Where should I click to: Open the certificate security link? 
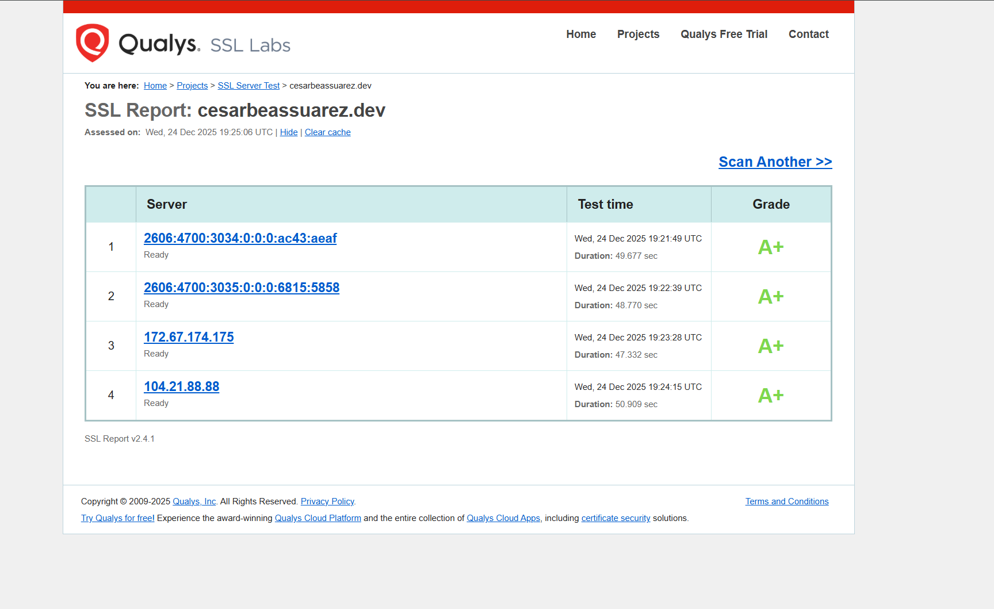click(615, 518)
